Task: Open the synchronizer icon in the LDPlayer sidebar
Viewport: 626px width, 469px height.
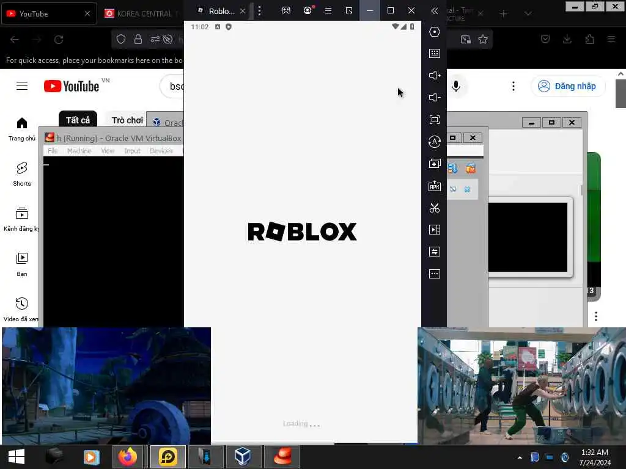Action: (x=435, y=252)
